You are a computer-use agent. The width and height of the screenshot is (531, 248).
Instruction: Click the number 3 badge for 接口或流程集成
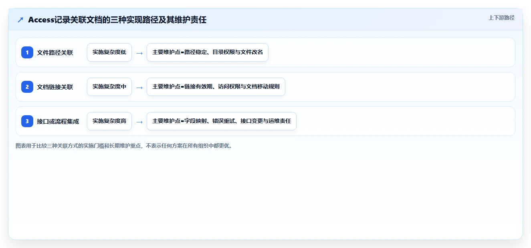coord(27,121)
